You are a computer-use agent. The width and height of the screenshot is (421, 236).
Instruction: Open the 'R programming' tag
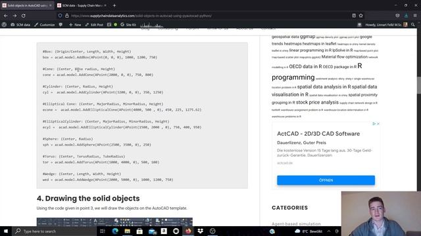pyautogui.click(x=317, y=71)
